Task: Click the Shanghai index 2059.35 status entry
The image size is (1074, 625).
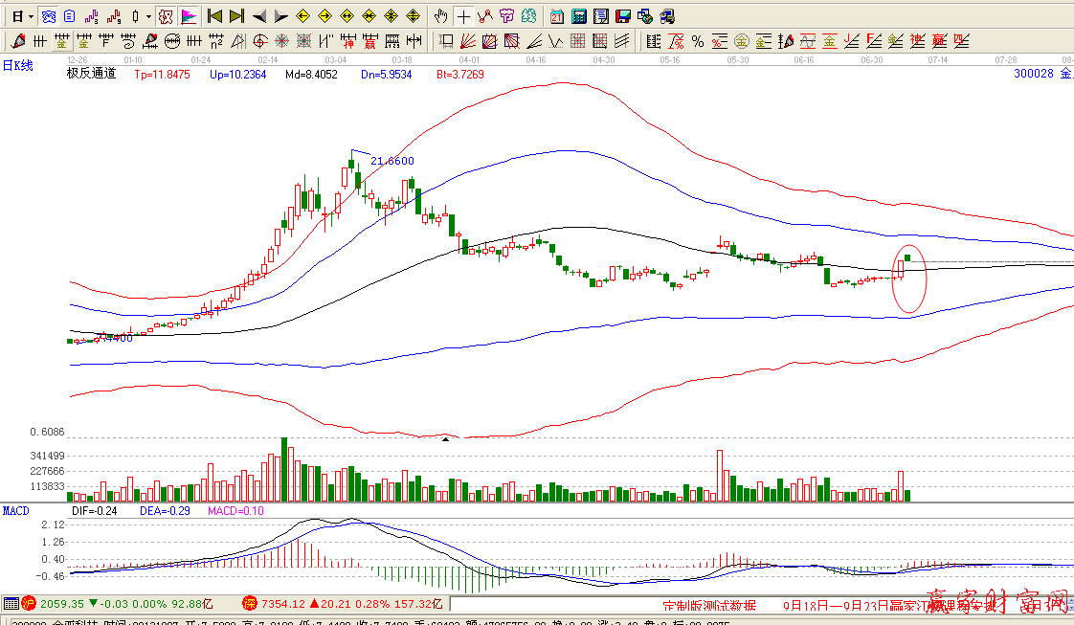Action: pos(59,604)
